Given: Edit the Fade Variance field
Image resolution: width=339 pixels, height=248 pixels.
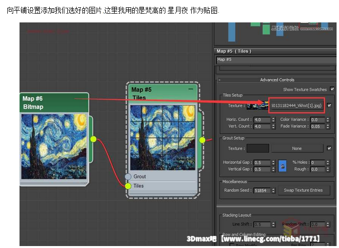Looking at the screenshot, I should pos(318,126).
